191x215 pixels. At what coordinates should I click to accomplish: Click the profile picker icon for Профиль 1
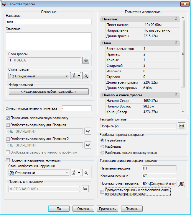pyautogui.click(x=87, y=131)
